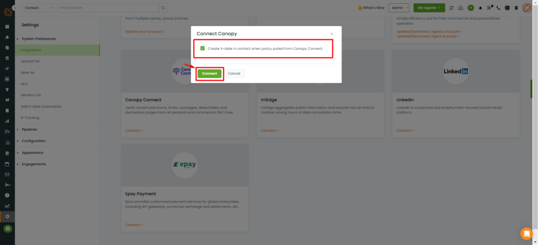Viewport: 538px width, 245px height.
Task: Expand the Configuration section
Action: tap(33, 141)
